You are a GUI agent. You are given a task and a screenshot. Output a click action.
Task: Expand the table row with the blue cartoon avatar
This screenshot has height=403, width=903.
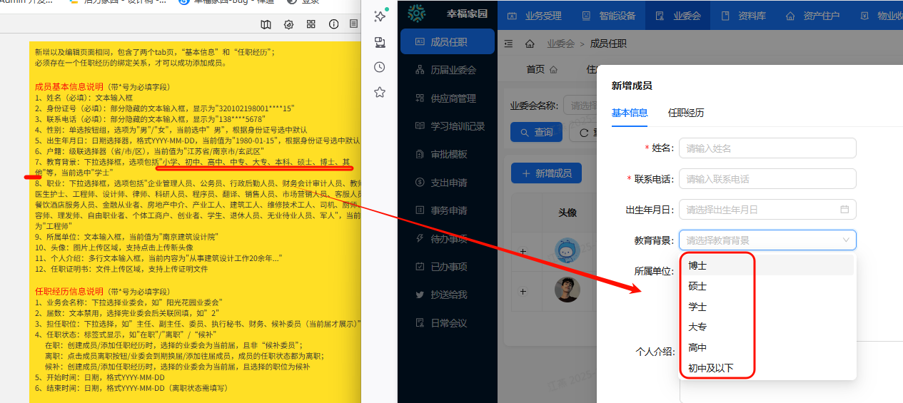coord(523,251)
